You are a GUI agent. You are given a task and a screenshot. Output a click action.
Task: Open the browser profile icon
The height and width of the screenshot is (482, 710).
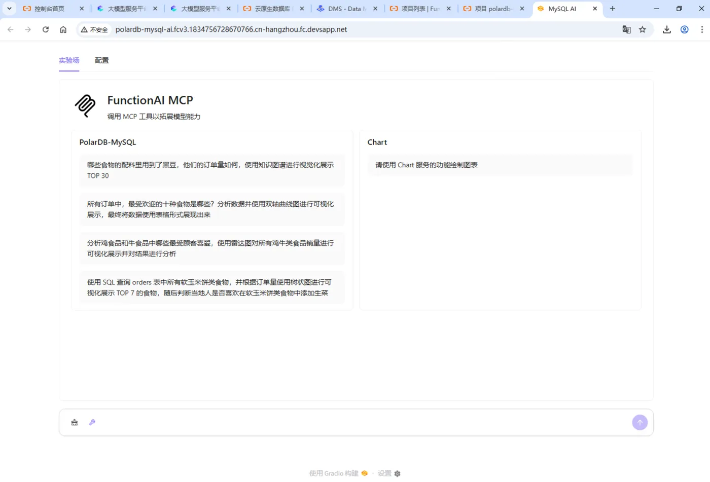click(685, 29)
